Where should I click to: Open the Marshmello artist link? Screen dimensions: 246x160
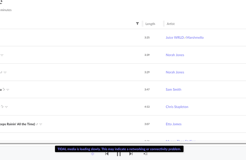[195, 38]
